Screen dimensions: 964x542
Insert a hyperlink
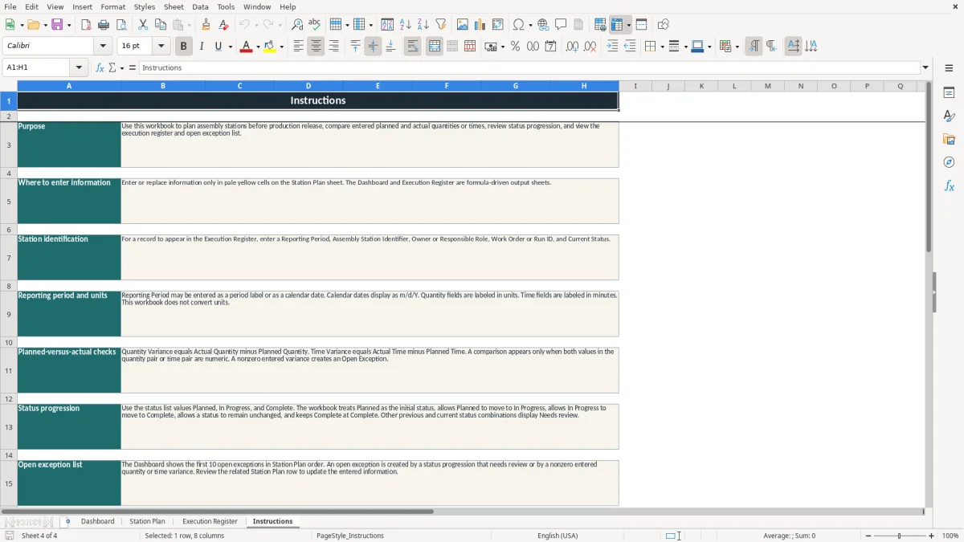543,25
